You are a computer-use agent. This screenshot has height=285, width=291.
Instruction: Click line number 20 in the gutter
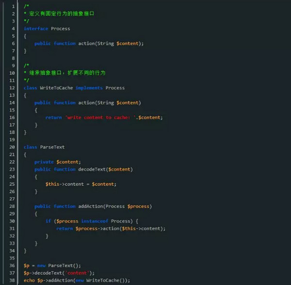[11, 147]
